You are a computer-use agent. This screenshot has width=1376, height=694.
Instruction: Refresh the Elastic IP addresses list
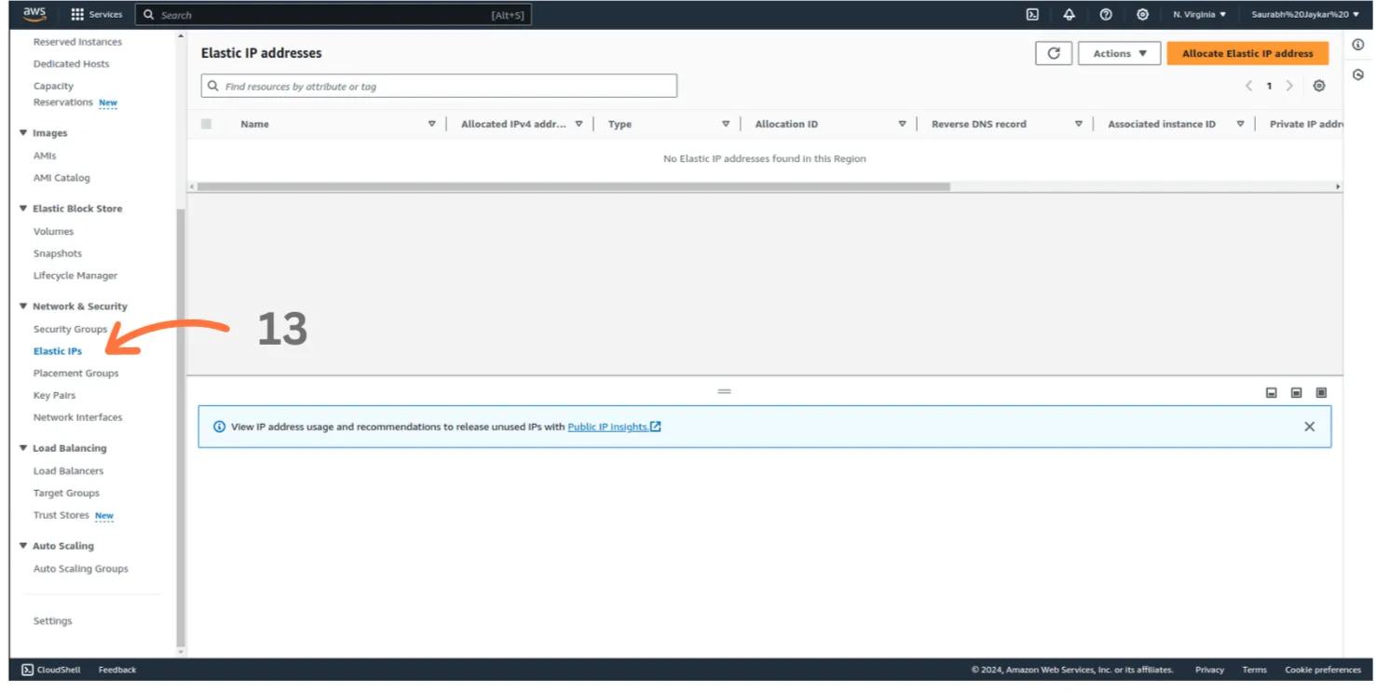pos(1054,53)
